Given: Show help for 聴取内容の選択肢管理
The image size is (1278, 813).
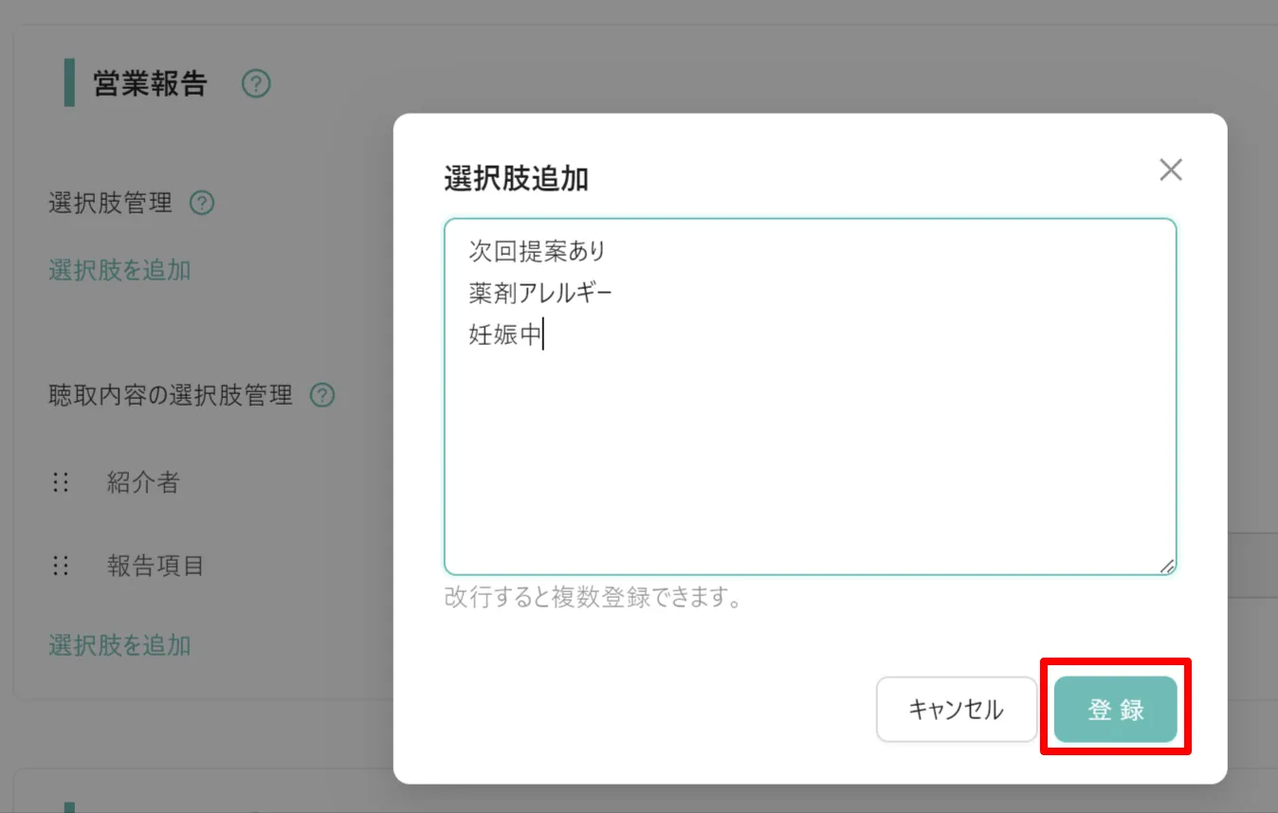Looking at the screenshot, I should pyautogui.click(x=322, y=395).
